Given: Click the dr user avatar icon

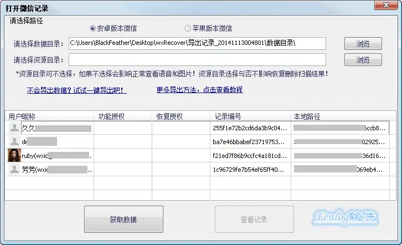Looking at the screenshot, I should (x=14, y=142).
